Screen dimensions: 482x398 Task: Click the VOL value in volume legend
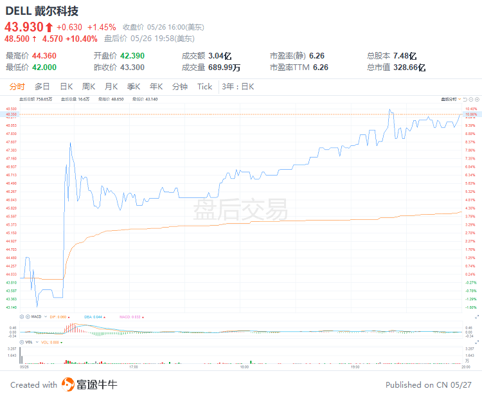pyautogui.click(x=51, y=342)
